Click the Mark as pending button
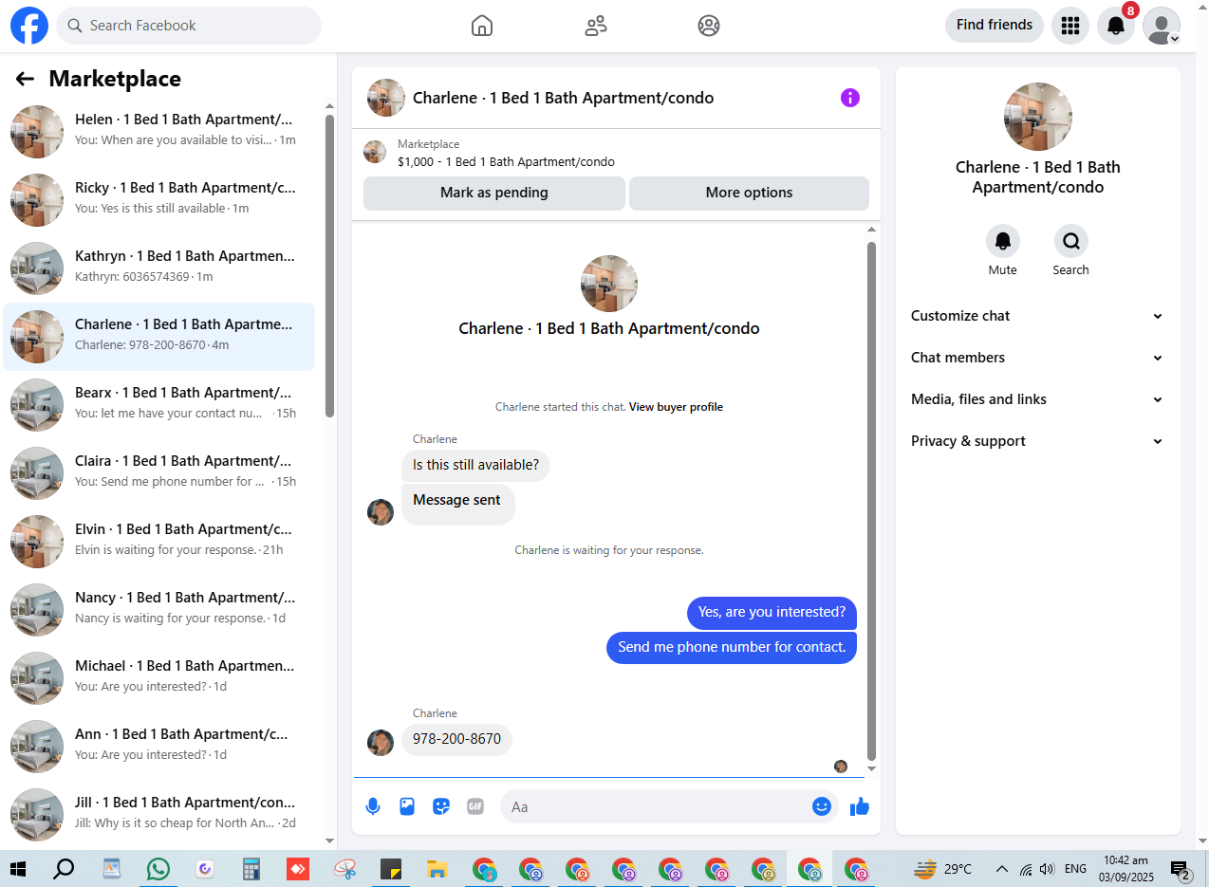Image resolution: width=1209 pixels, height=887 pixels. [493, 193]
